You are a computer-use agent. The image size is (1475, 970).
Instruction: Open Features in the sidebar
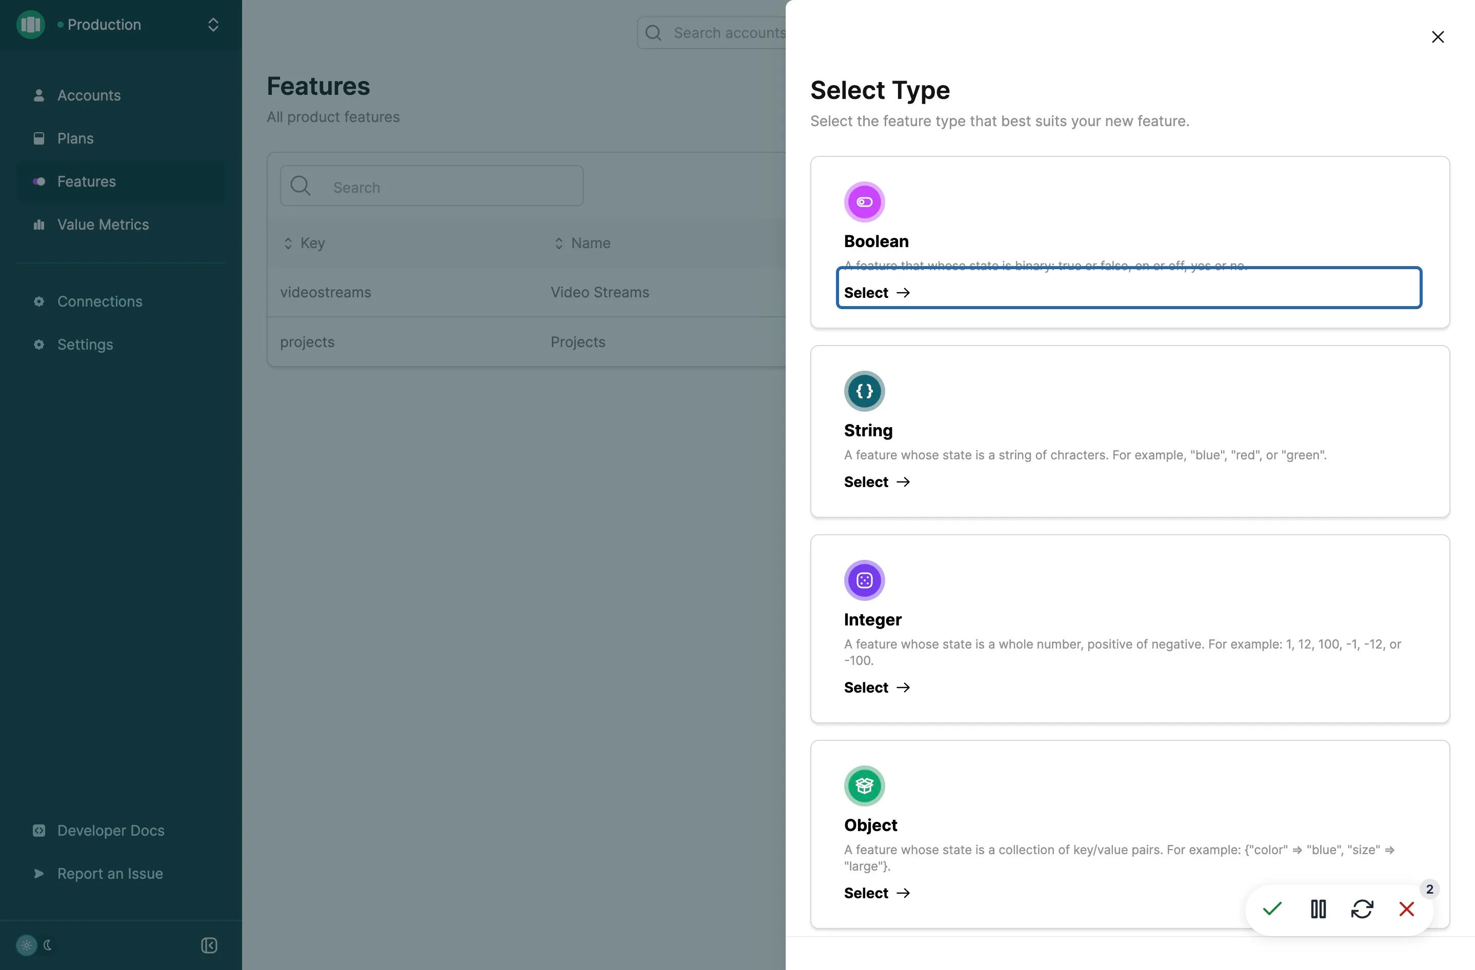[x=121, y=181]
